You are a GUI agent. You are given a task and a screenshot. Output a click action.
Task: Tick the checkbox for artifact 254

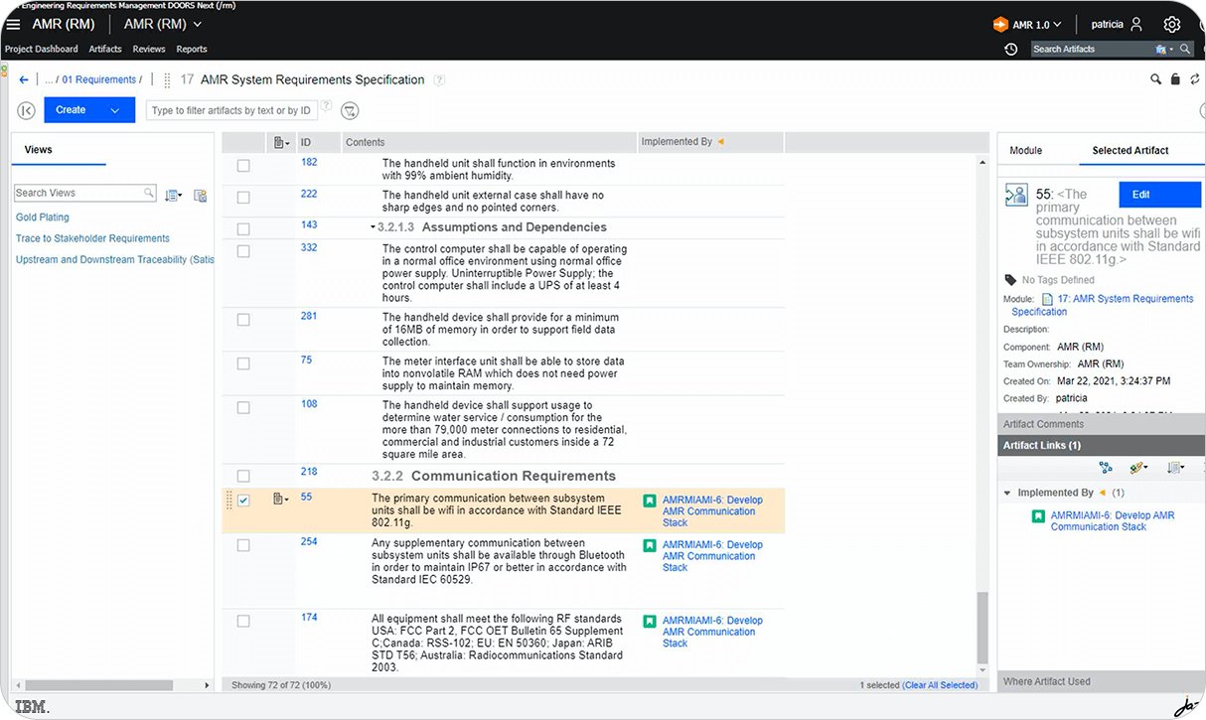243,545
